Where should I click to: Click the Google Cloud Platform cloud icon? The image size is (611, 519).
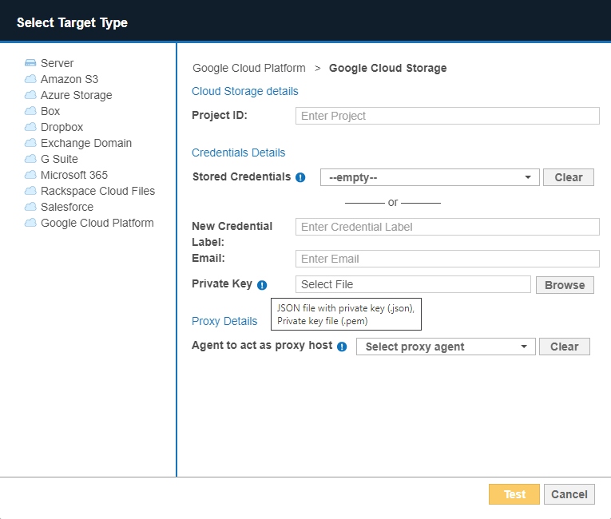30,223
